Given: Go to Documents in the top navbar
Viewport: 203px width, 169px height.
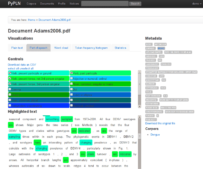Looking at the screenshot, I should (x=47, y=4).
